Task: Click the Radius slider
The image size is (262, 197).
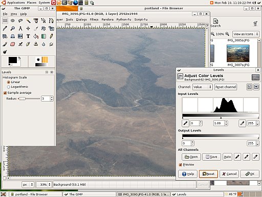Action: click(29, 98)
